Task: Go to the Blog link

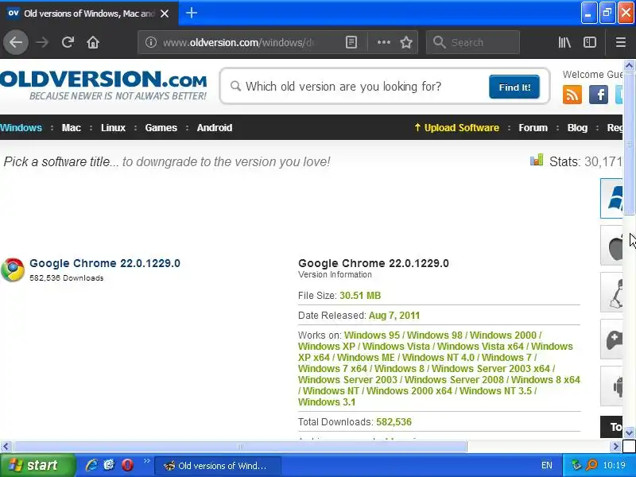Action: click(x=577, y=128)
